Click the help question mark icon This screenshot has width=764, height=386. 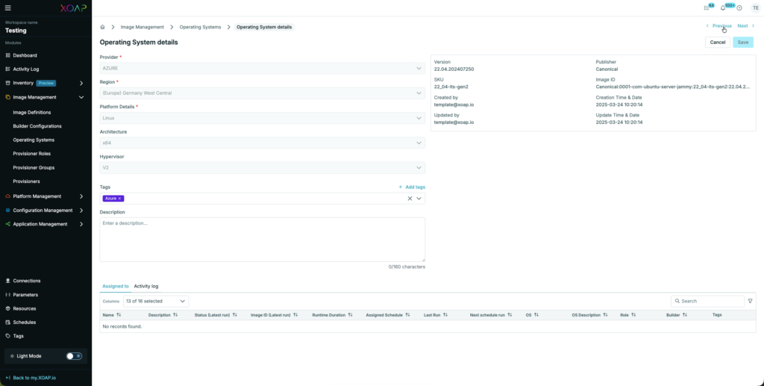[739, 7]
